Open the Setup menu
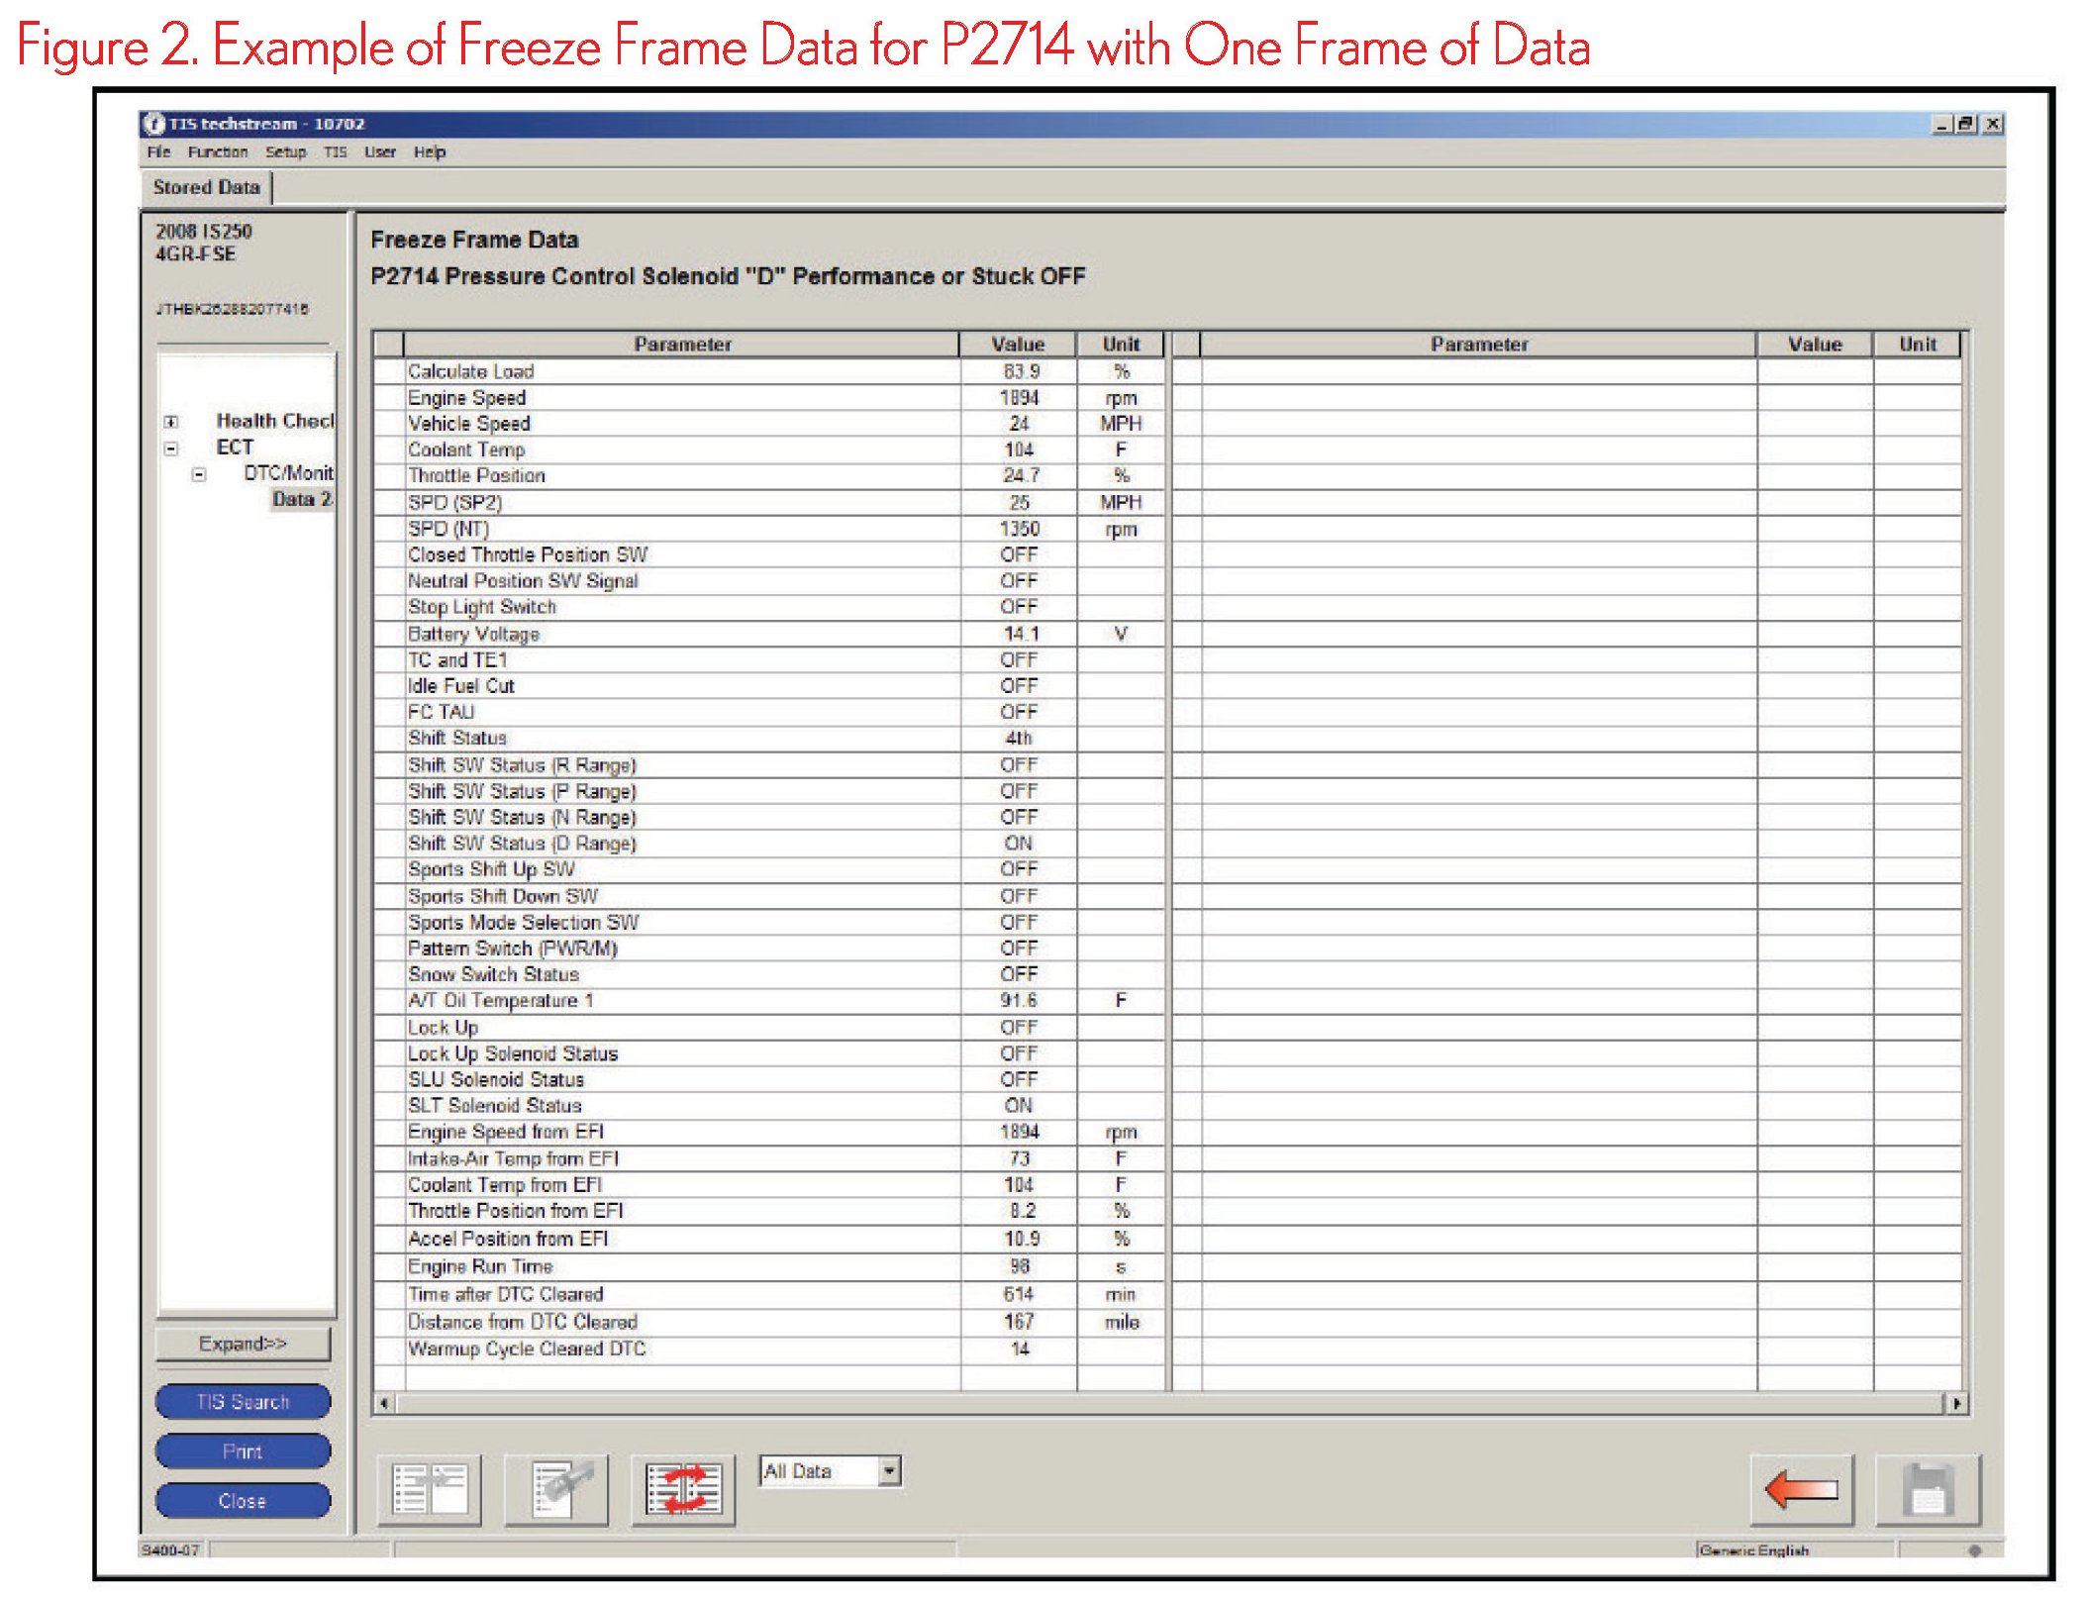The width and height of the screenshot is (2087, 1600). [x=285, y=151]
